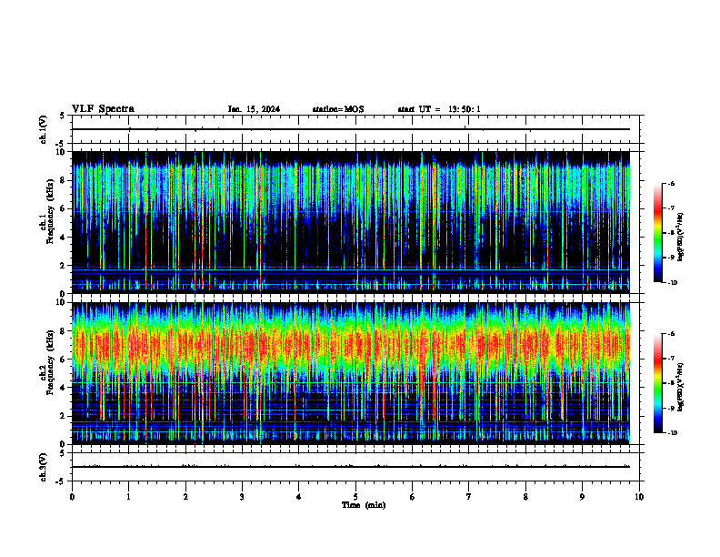The height and width of the screenshot is (557, 720).
Task: Click time axis tick label "8"
Action: click(x=525, y=497)
